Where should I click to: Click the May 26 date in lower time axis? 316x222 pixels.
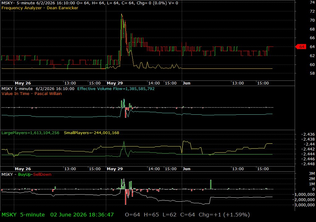coord(23,169)
